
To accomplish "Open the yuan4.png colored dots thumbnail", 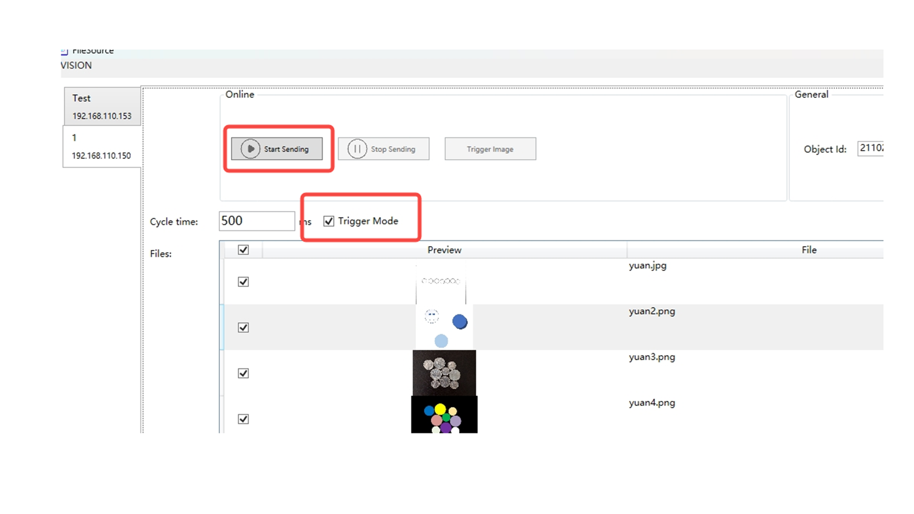I will [444, 415].
